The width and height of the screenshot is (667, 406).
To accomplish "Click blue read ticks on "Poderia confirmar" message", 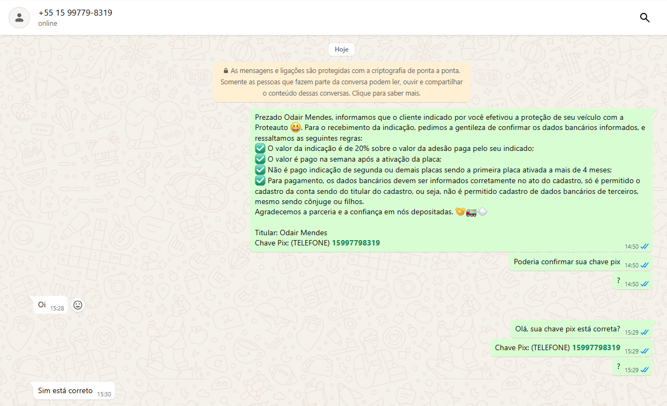I will (x=644, y=265).
